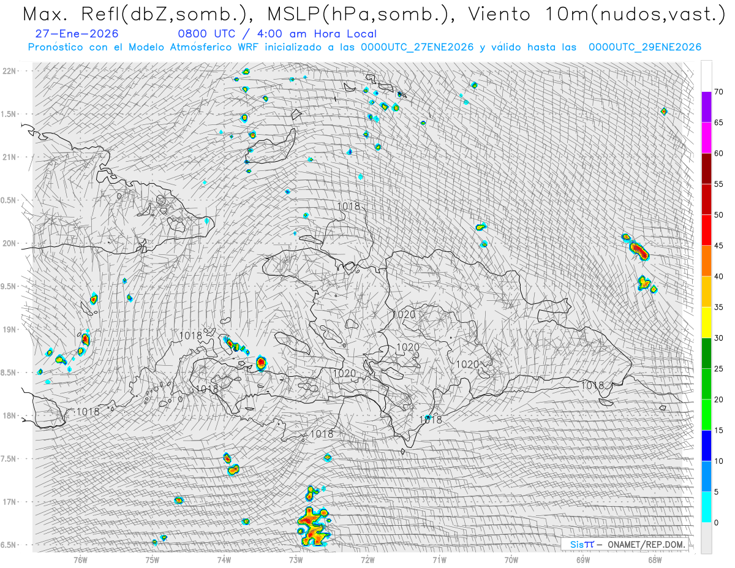Click the colorbar tick label "15"
735x568 pixels.
[x=719, y=430]
